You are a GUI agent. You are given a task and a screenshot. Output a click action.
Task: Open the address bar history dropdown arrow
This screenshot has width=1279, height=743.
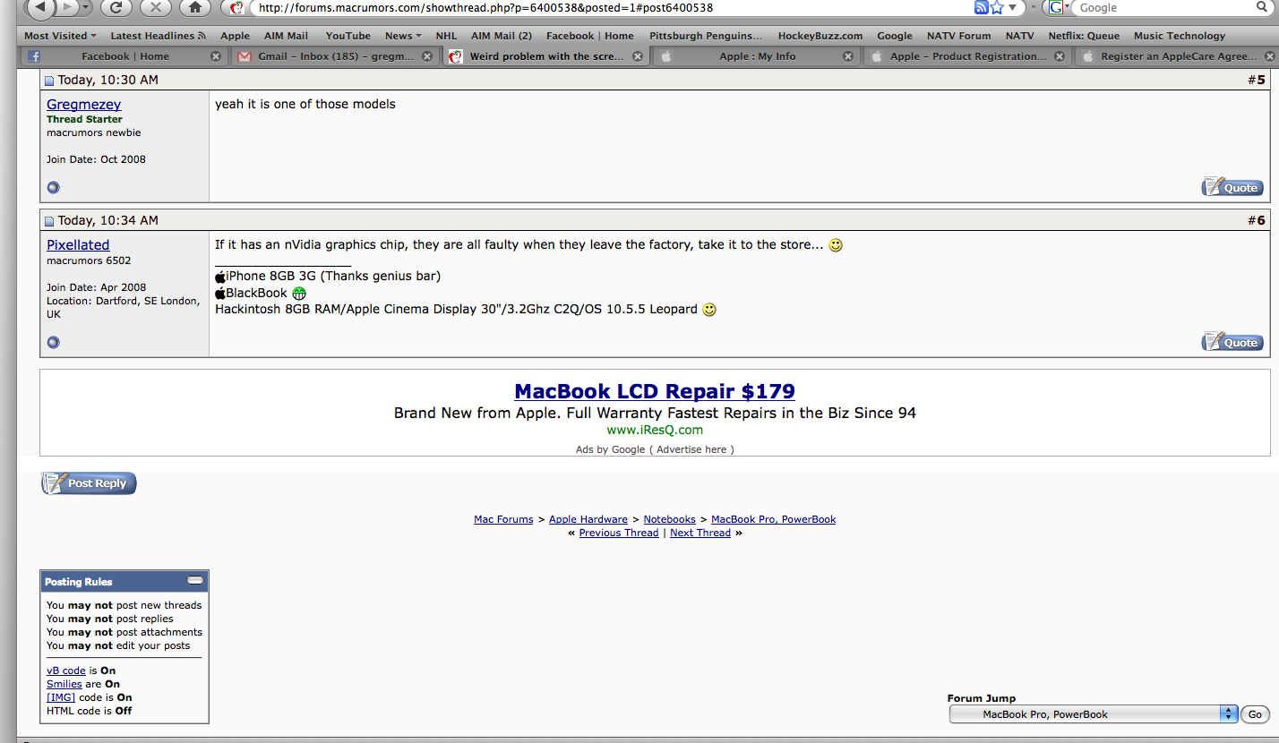pyautogui.click(x=1013, y=7)
